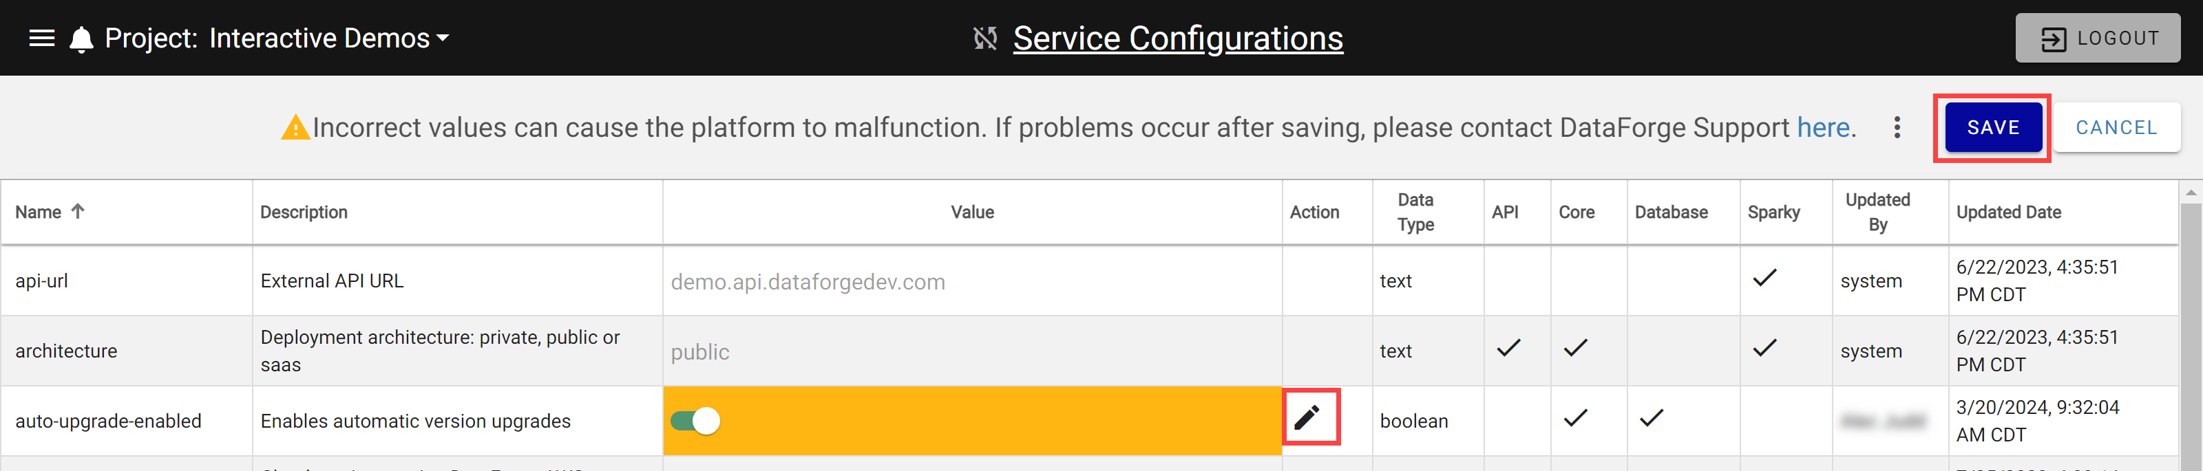2203x471 pixels.
Task: Expand the Project Interactive Demos dropdown
Action: point(277,39)
